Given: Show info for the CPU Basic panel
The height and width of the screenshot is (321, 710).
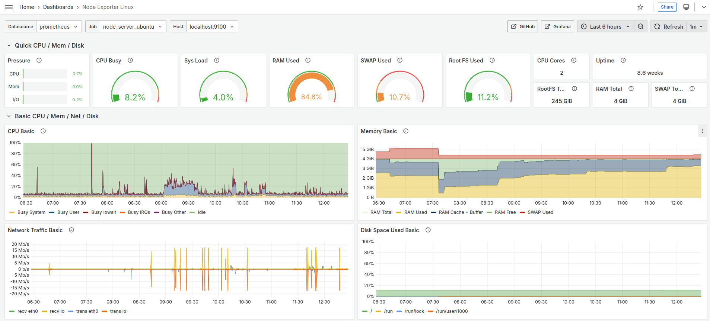Looking at the screenshot, I should click(43, 131).
